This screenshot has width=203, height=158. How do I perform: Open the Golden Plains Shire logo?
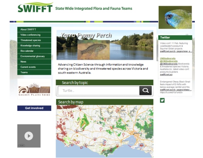click(x=34, y=89)
